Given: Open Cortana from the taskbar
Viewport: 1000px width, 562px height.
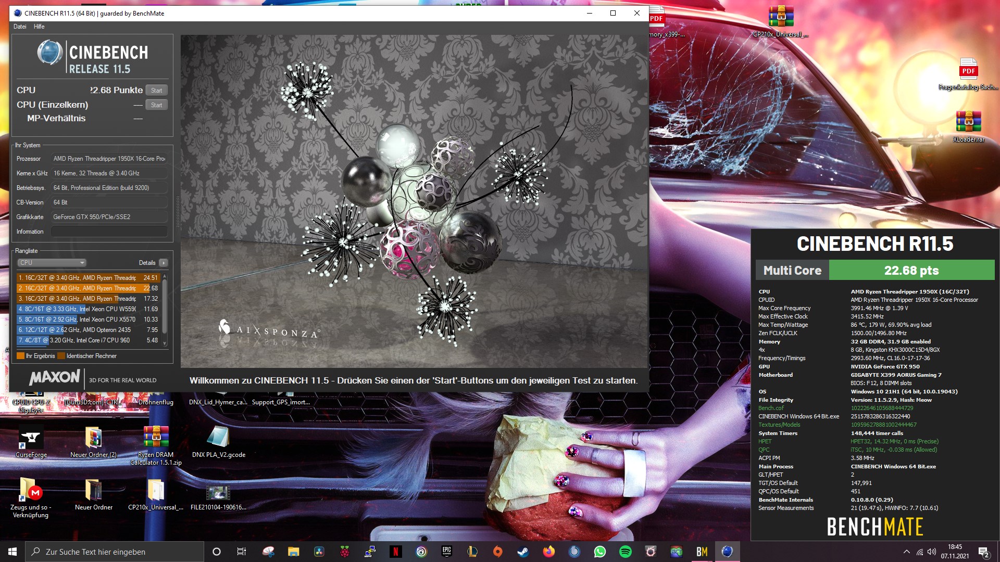Looking at the screenshot, I should click(x=217, y=552).
